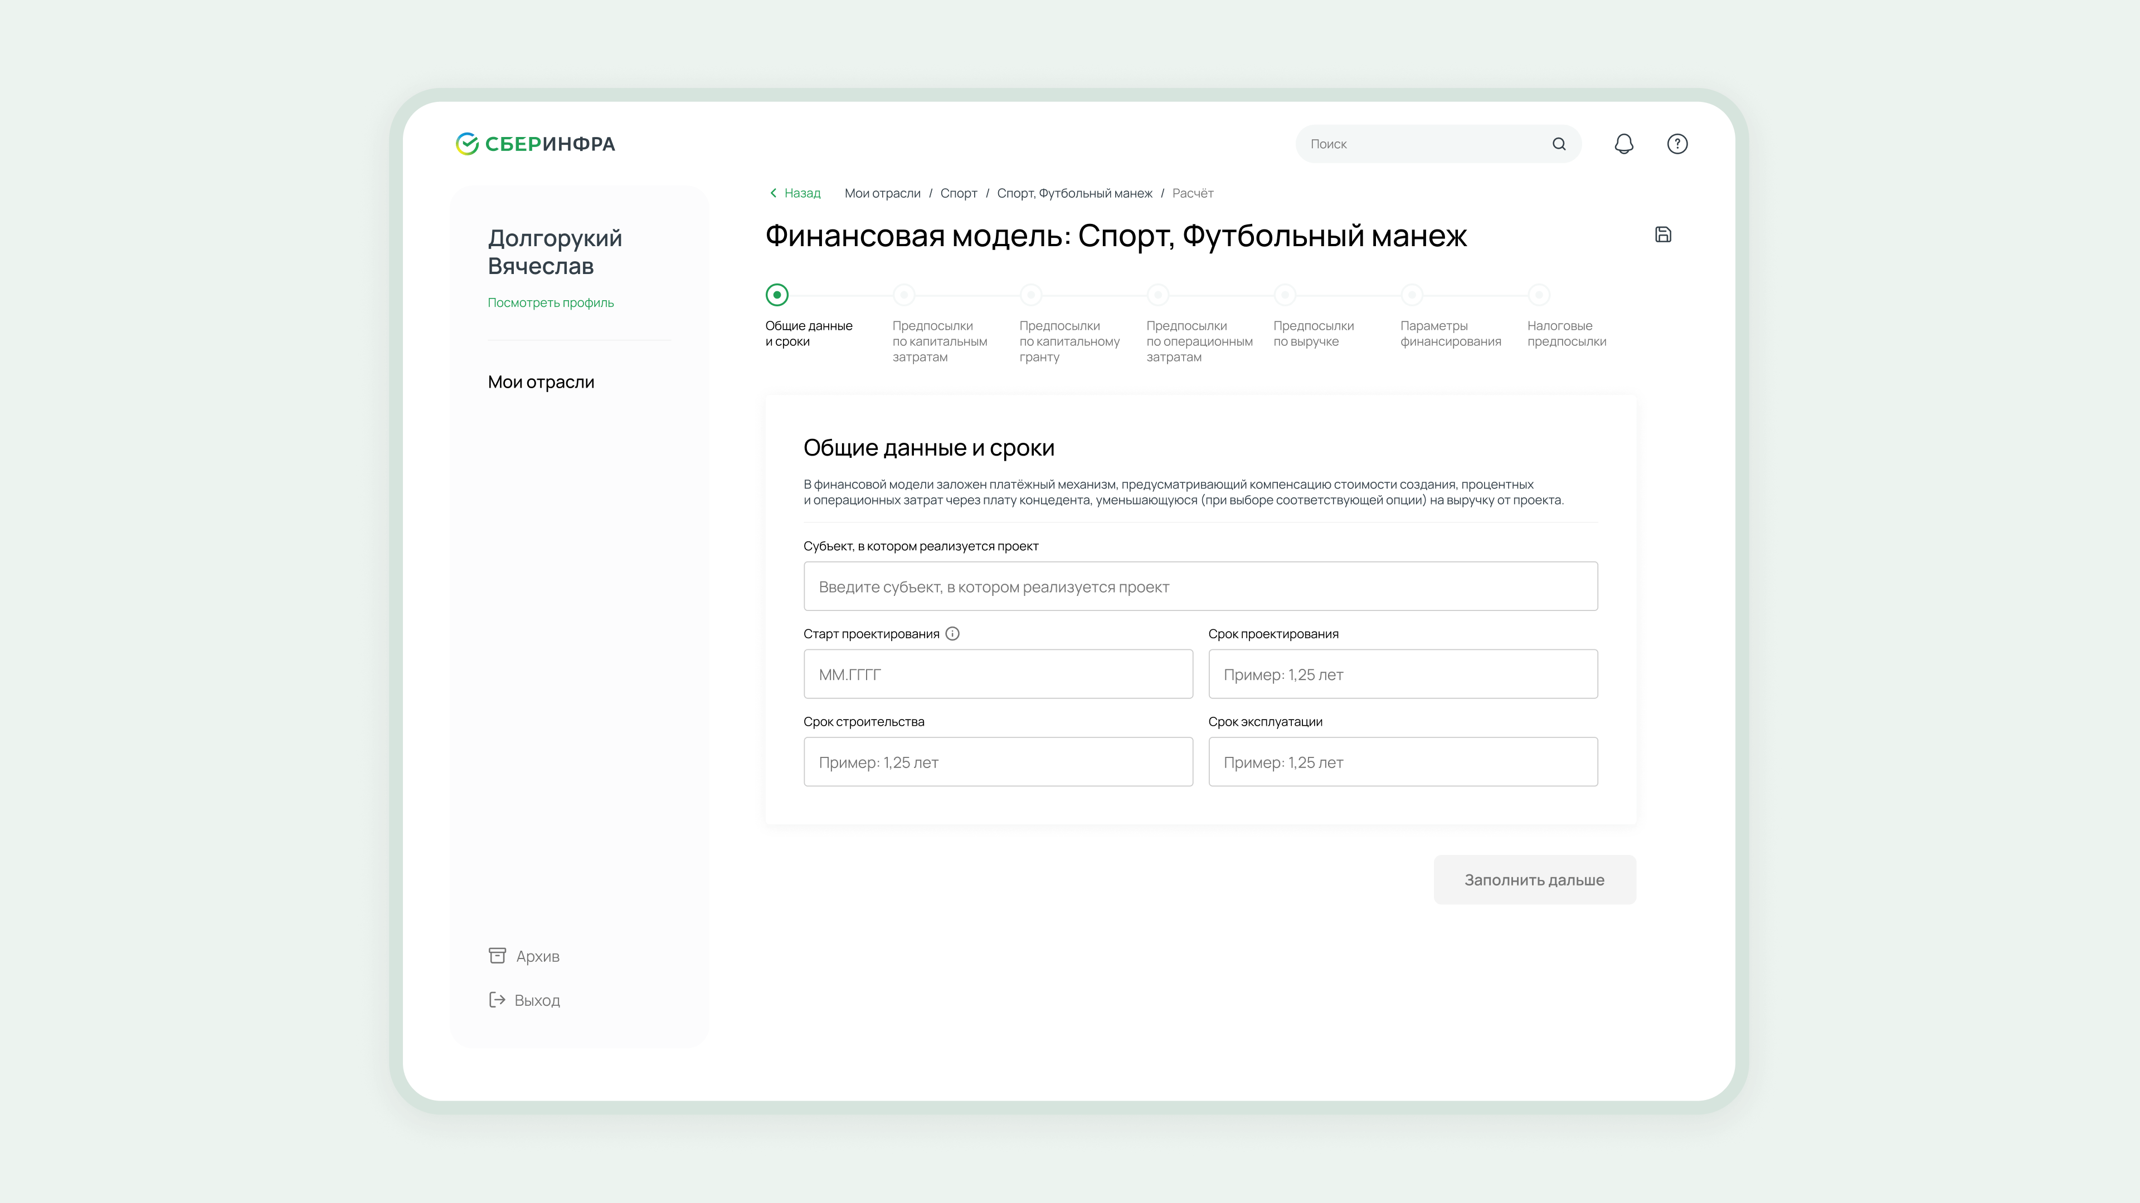Click the SberInfra logo

click(x=535, y=144)
